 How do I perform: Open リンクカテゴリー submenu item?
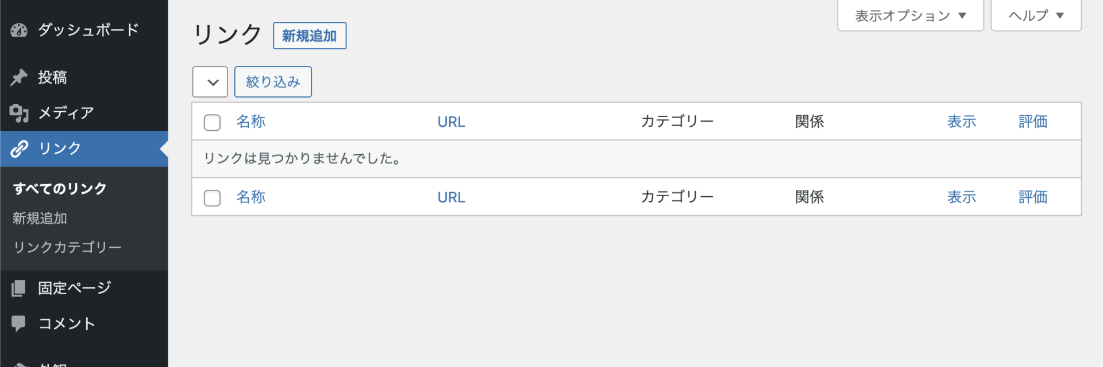67,247
